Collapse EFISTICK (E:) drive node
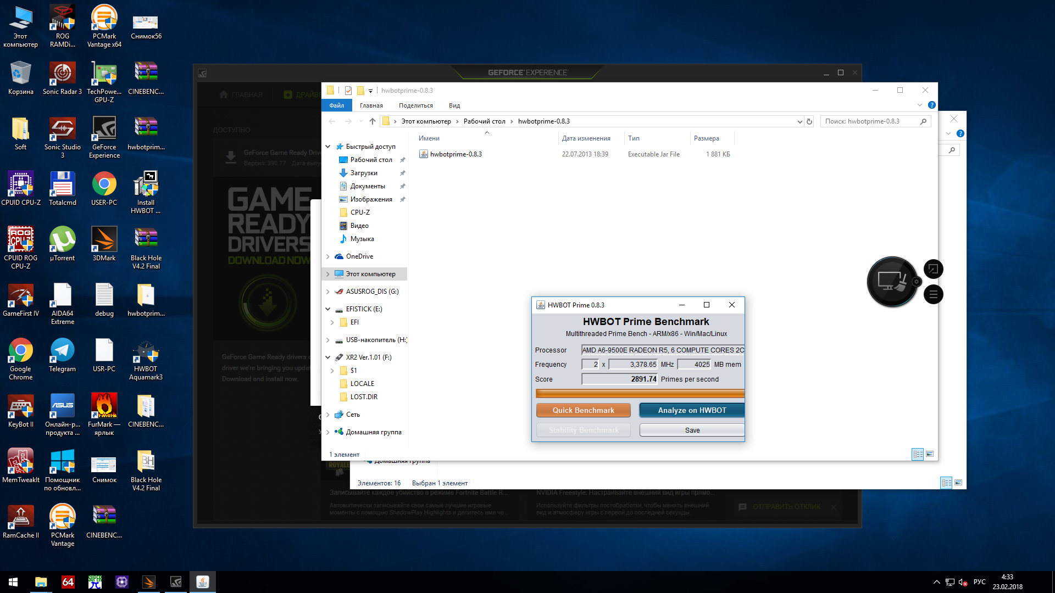This screenshot has height=593, width=1055. pyautogui.click(x=328, y=309)
